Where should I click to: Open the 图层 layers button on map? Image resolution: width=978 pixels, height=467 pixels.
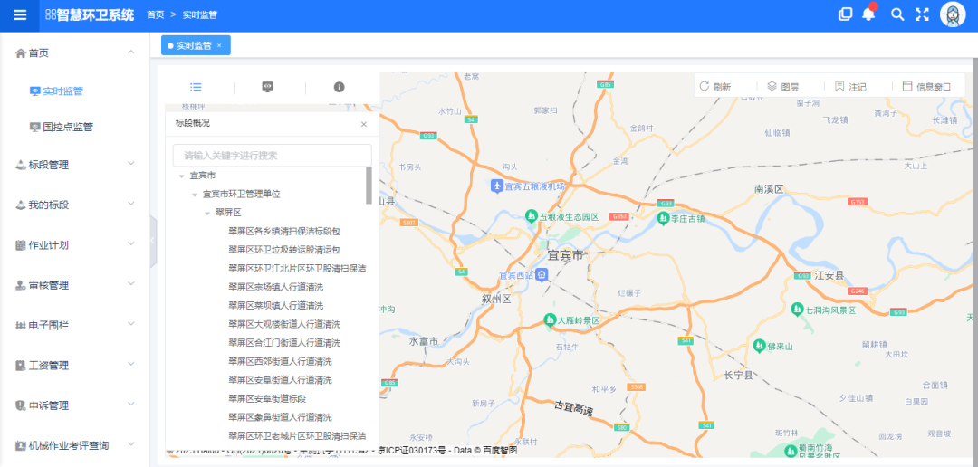[x=782, y=87]
